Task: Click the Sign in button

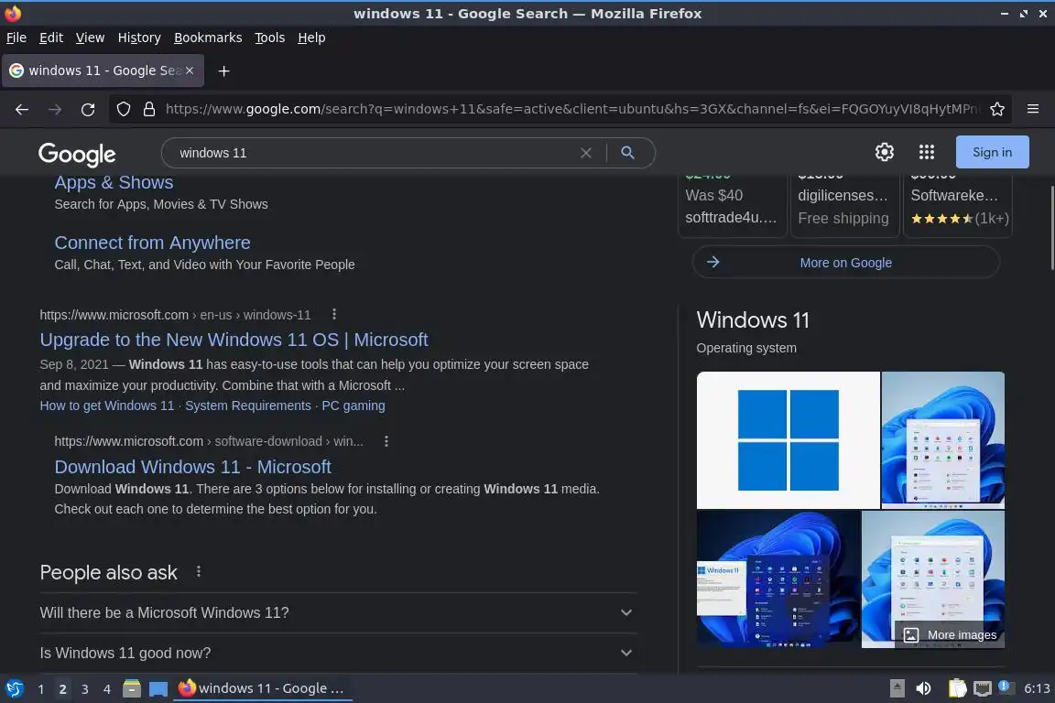Action: click(x=992, y=152)
